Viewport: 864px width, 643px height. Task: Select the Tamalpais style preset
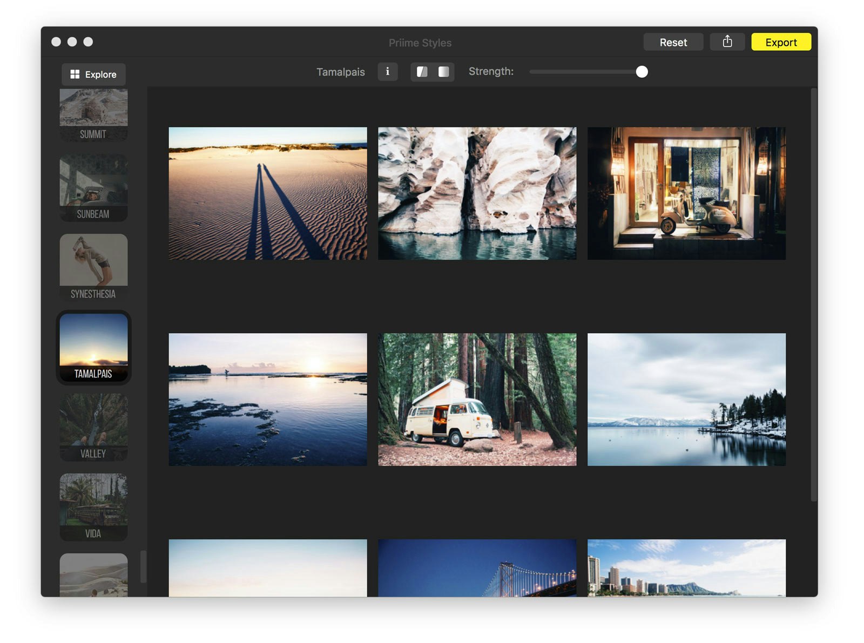(93, 347)
